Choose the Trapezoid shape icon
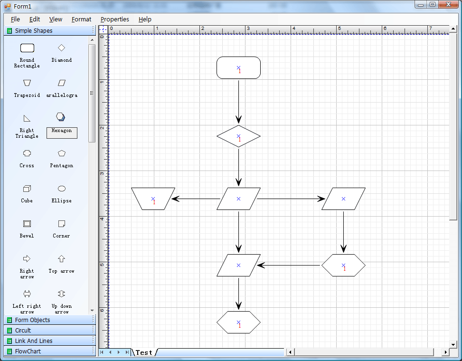 [27, 83]
